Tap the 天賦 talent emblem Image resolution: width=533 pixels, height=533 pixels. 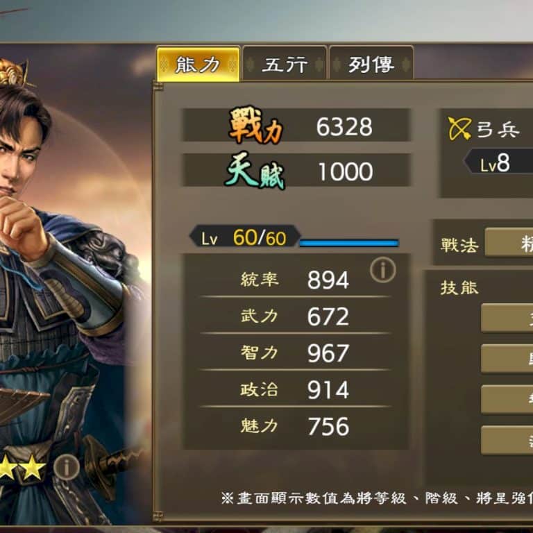coord(255,171)
